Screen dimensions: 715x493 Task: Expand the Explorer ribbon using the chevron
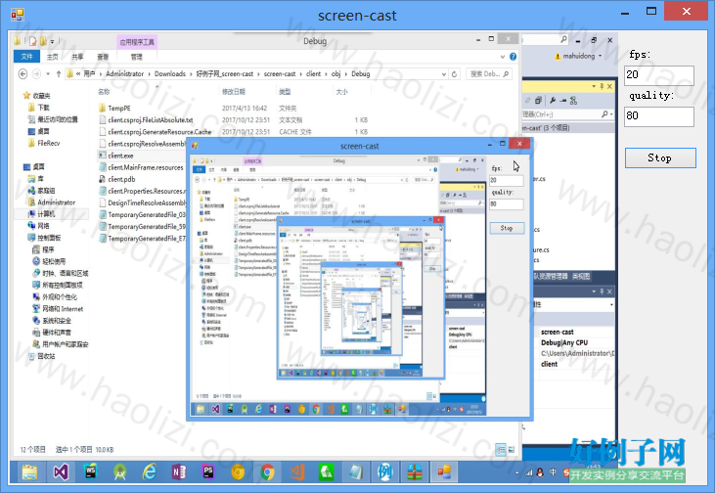point(503,57)
